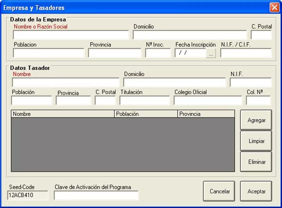Select the Clave de Activación del Programa field
The height and width of the screenshot is (208, 282).
click(96, 196)
